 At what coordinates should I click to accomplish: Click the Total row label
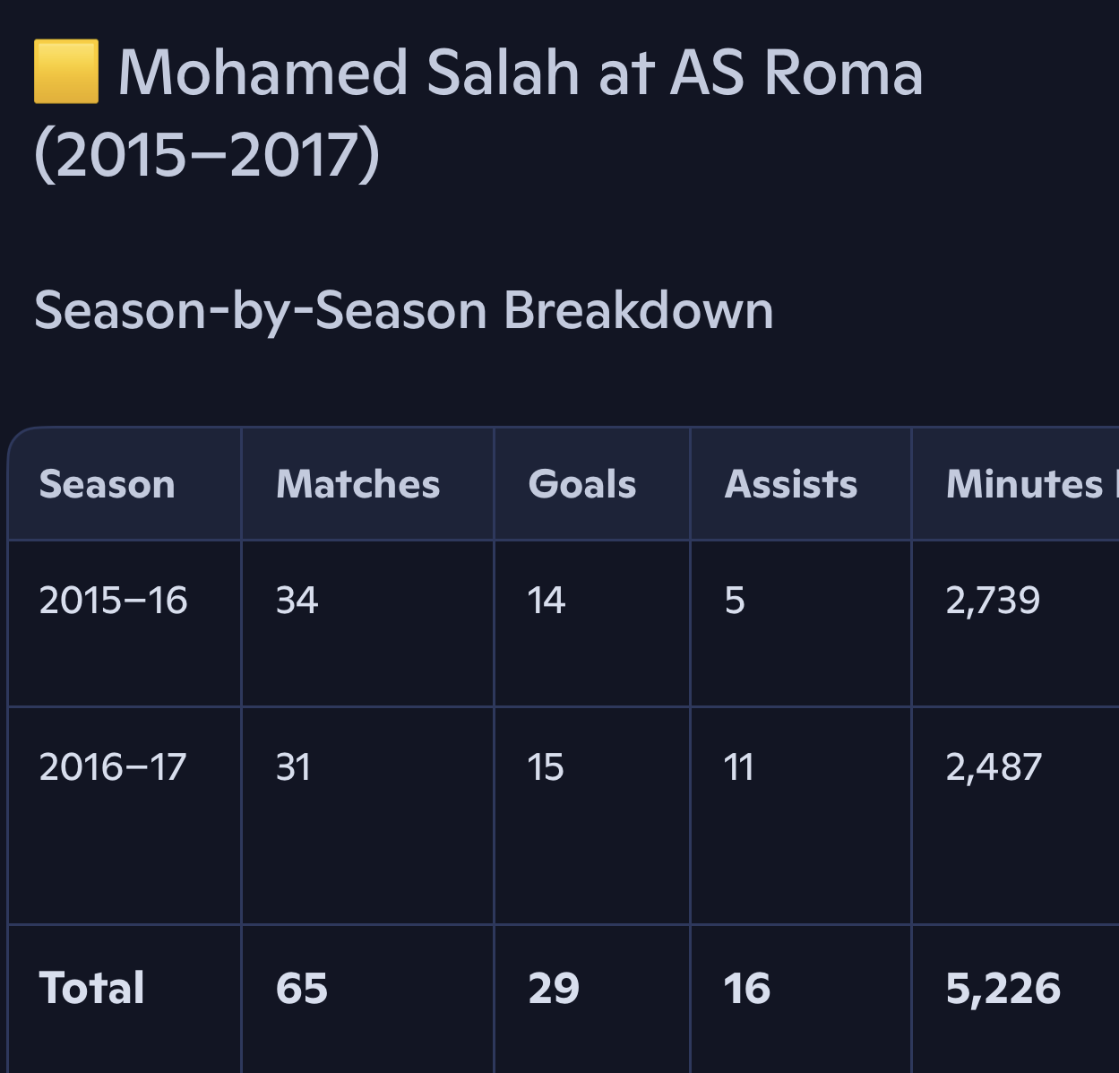point(91,988)
